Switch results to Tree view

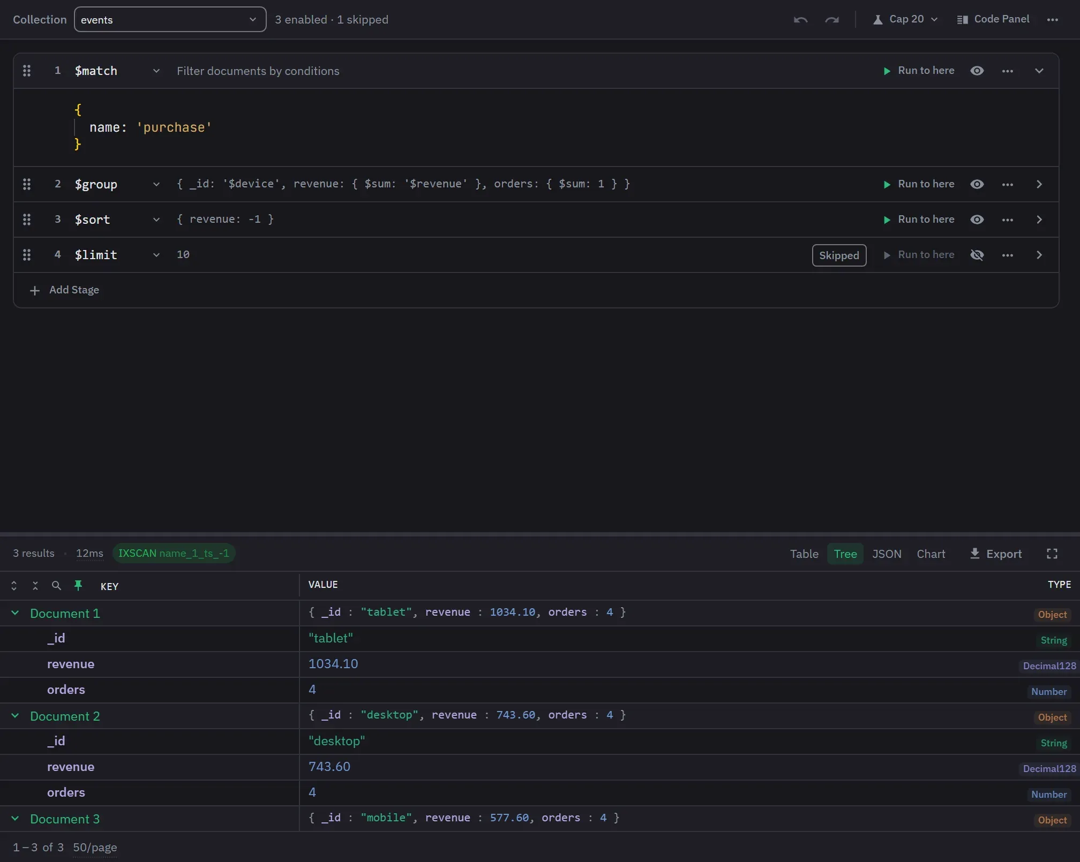pos(845,554)
